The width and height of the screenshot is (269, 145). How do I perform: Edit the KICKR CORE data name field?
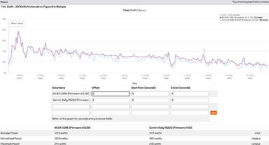(x=71, y=94)
